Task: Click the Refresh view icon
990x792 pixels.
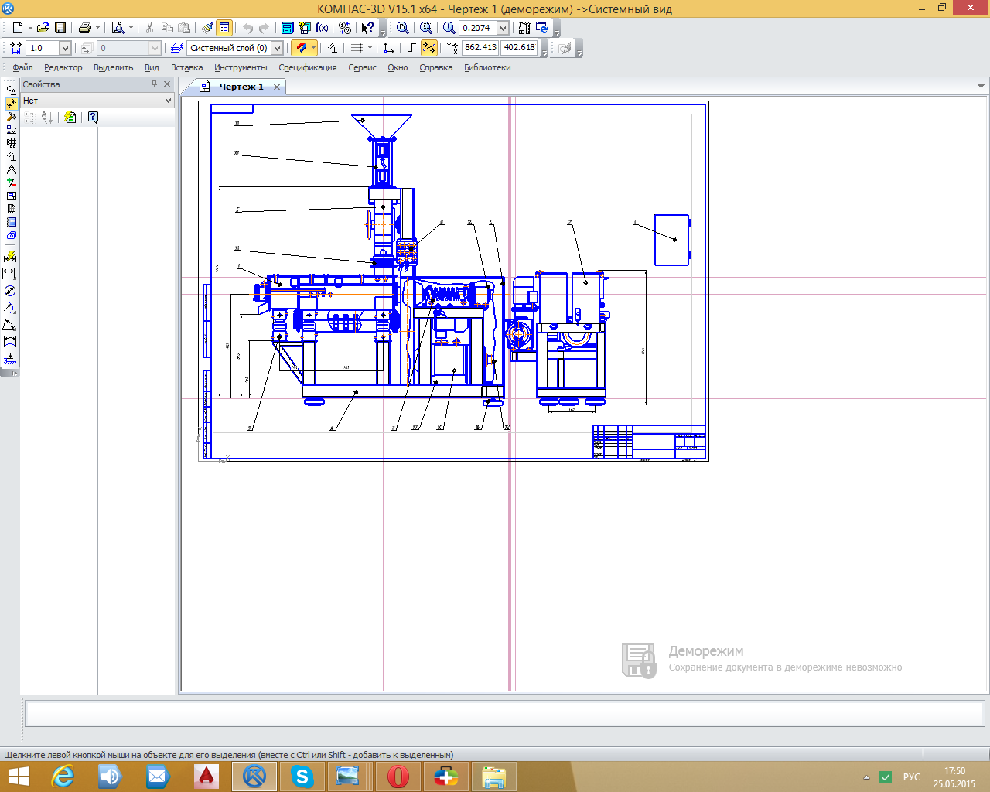Action: click(542, 28)
